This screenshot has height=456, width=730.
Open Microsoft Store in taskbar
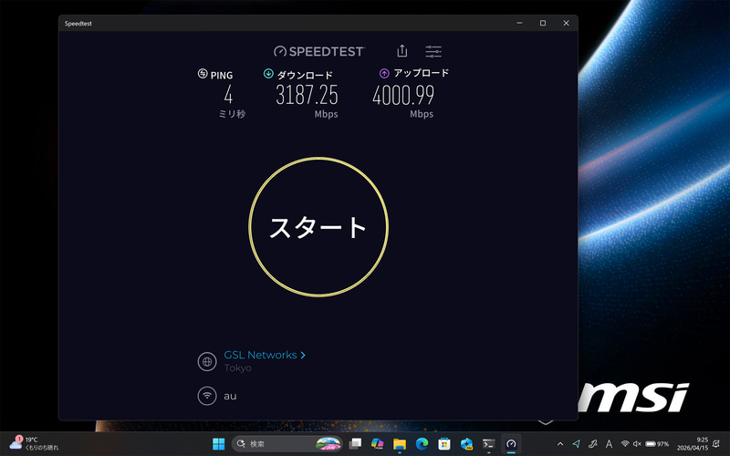click(x=444, y=444)
